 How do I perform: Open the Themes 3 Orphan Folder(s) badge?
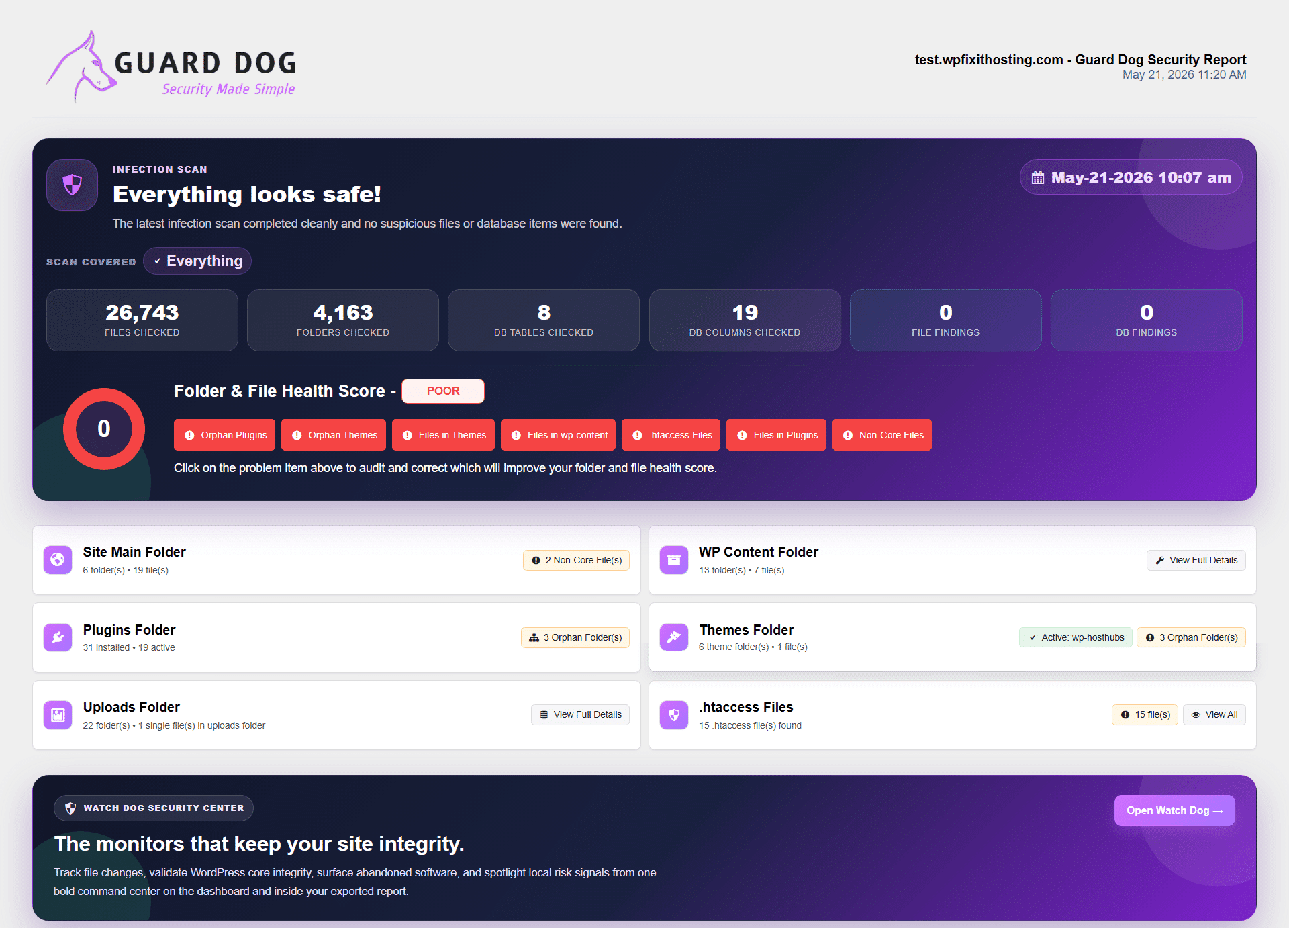pyautogui.click(x=1192, y=637)
